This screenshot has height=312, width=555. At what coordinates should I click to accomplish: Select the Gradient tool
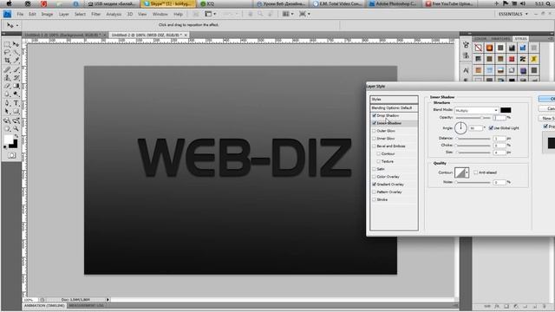coord(16,86)
